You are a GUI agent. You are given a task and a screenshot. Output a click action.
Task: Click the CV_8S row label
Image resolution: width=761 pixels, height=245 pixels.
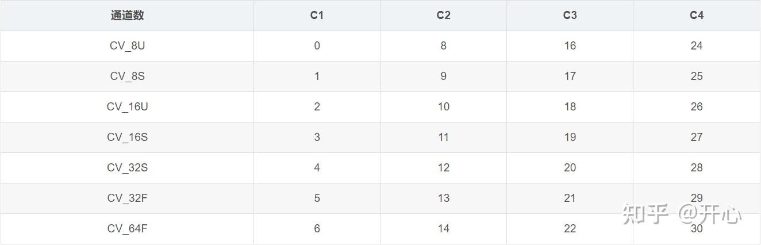point(127,76)
